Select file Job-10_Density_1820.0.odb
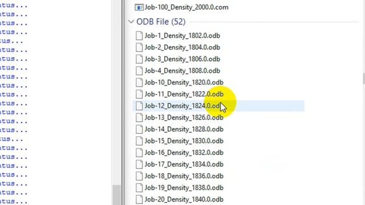365x205 pixels. point(184,83)
